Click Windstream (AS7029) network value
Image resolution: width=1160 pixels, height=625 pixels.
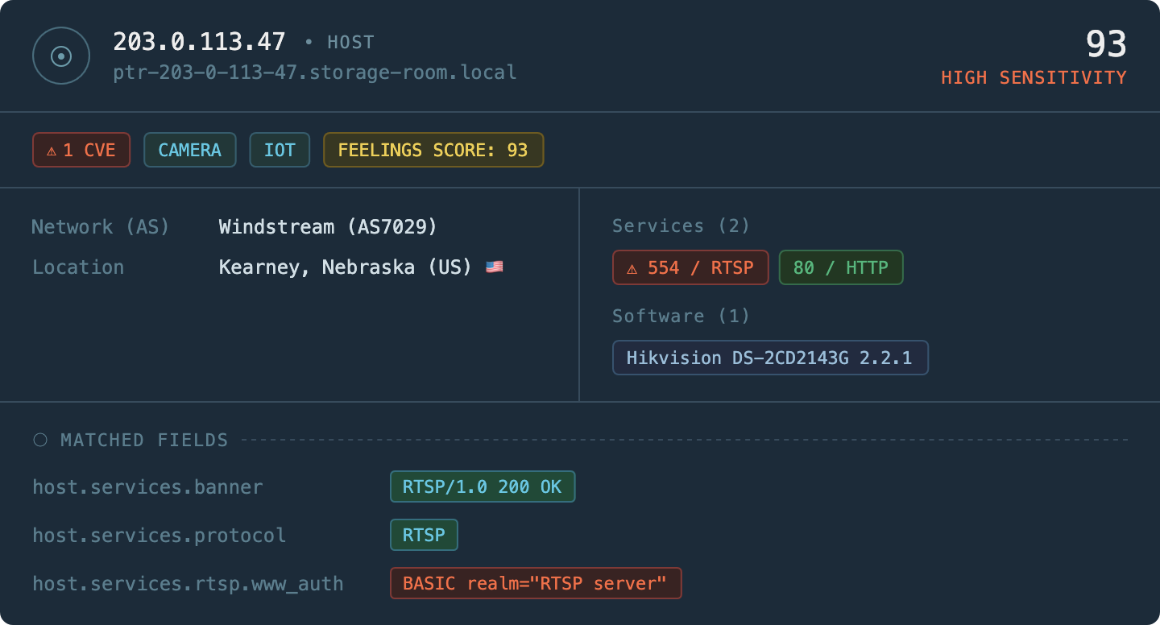click(328, 227)
